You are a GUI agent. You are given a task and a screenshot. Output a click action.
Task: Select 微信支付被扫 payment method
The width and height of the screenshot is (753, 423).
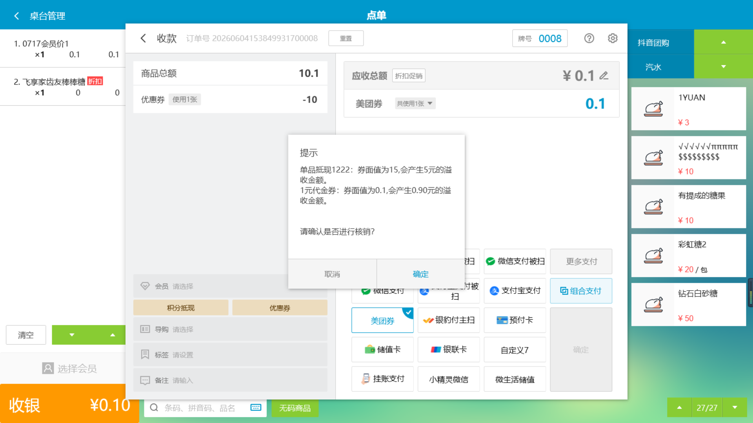[515, 261]
